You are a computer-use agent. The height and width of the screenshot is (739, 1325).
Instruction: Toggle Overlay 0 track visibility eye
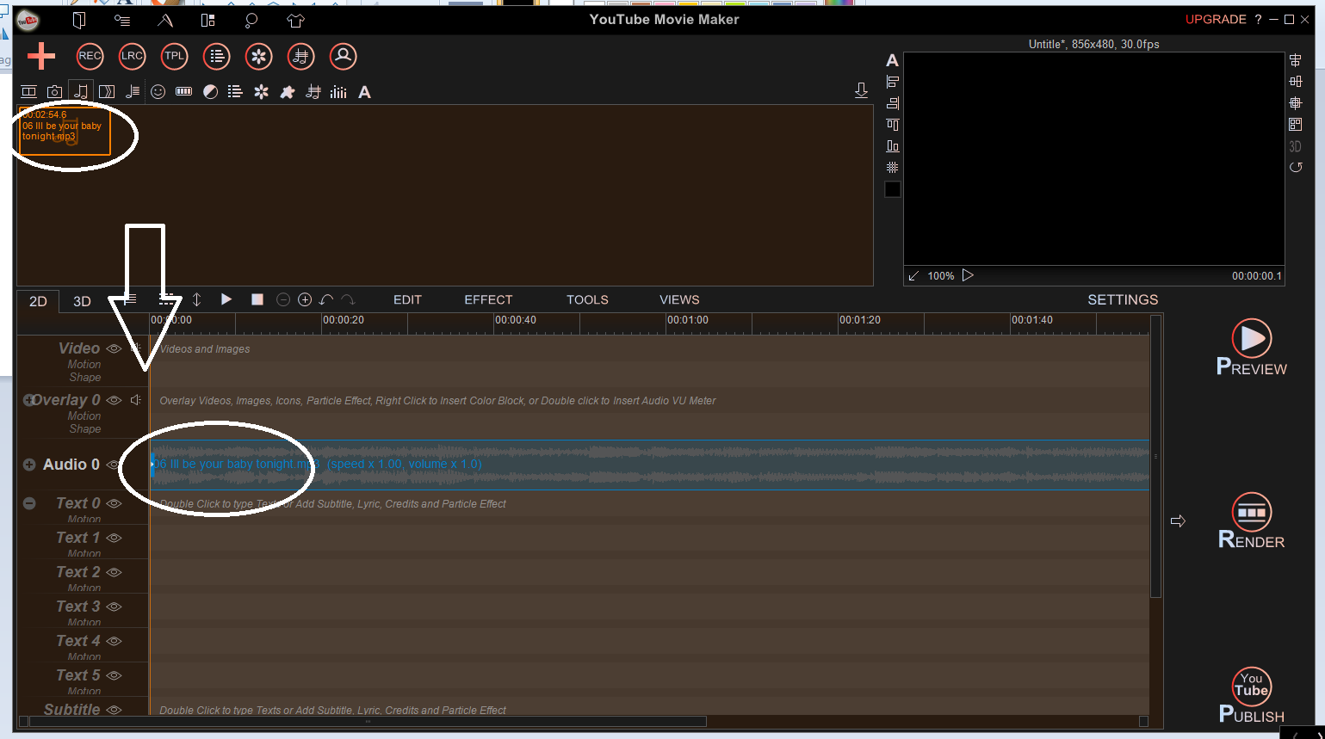pyautogui.click(x=114, y=400)
